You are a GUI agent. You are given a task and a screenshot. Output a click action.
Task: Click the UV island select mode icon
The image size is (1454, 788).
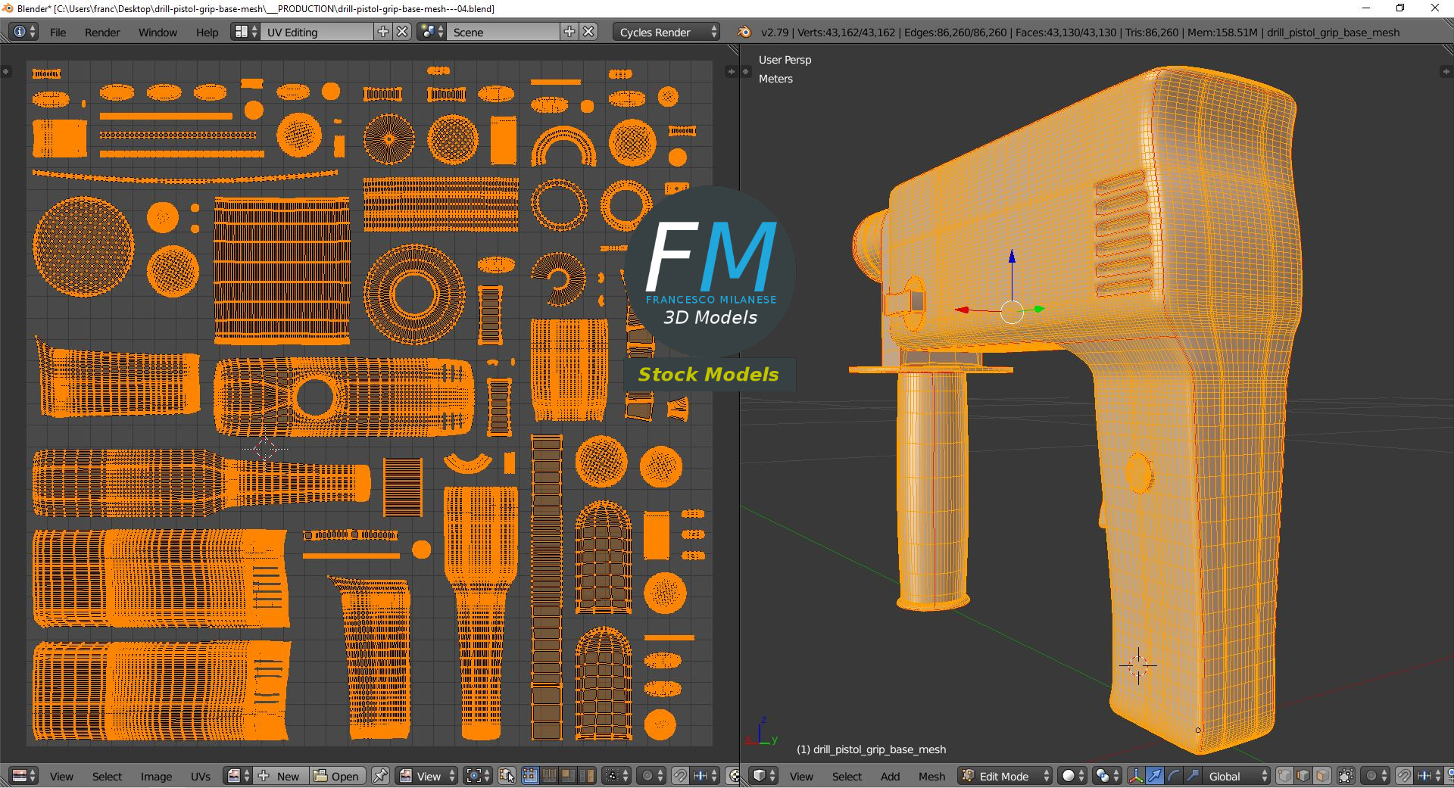click(x=587, y=776)
